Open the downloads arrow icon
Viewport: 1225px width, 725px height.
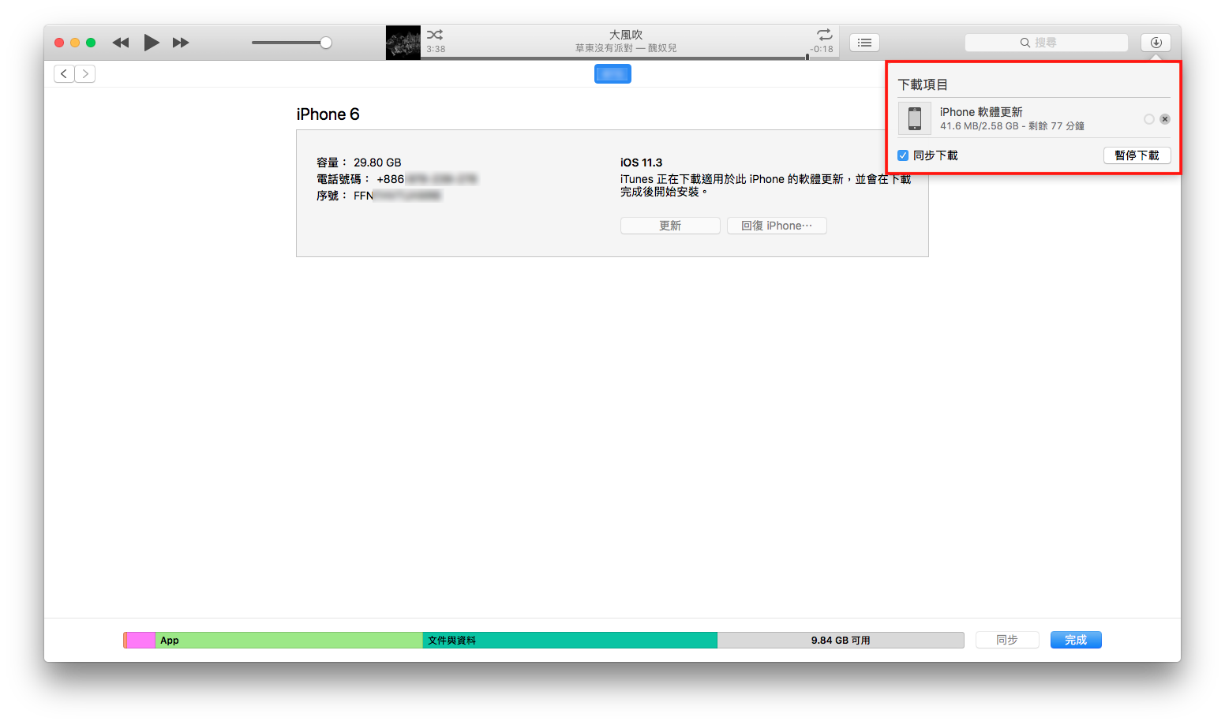(1156, 43)
